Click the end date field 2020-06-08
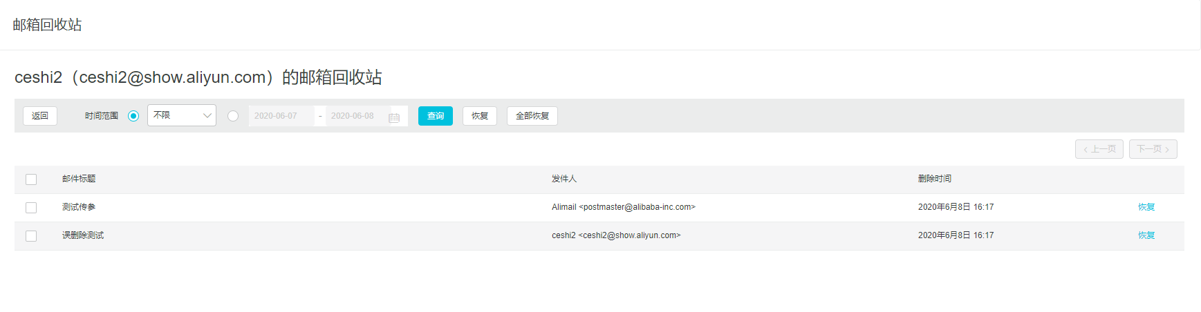This screenshot has width=1201, height=312. tap(355, 116)
